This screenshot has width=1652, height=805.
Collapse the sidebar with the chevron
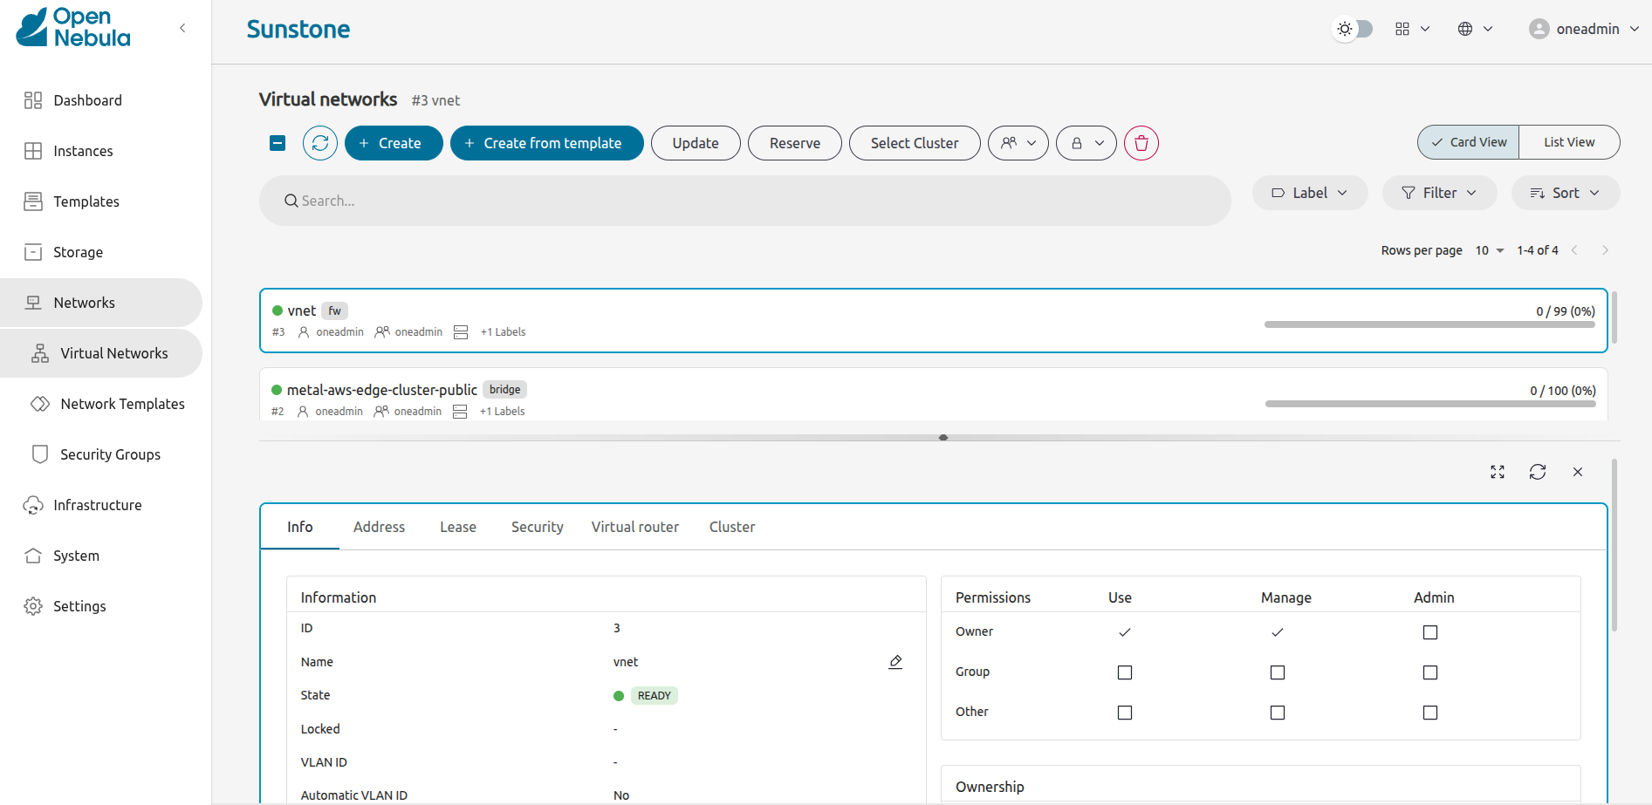182,28
